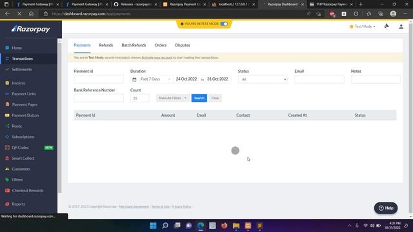Click the Activate your account link

tap(157, 57)
